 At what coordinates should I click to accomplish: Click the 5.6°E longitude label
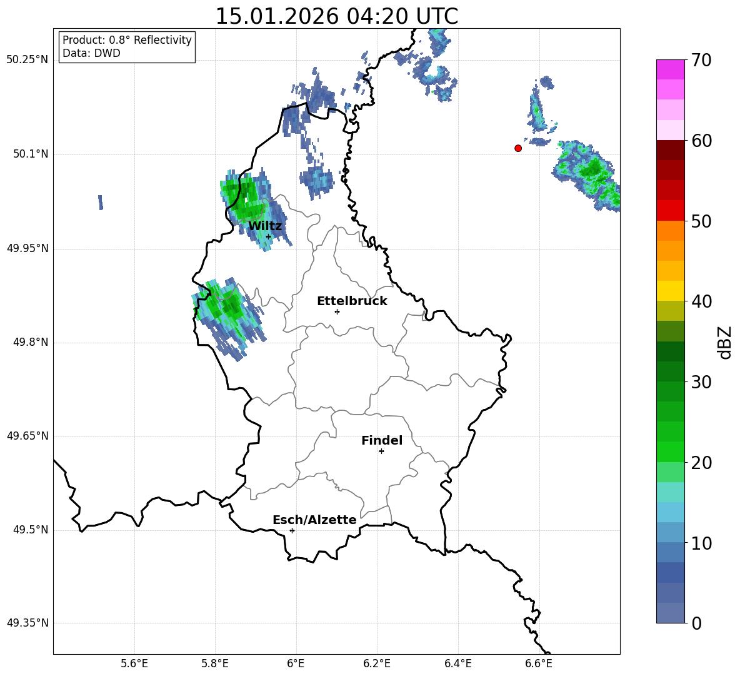pos(134,663)
